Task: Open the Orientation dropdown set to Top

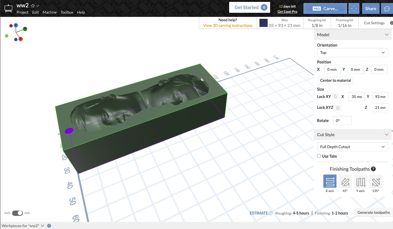Action: (353, 53)
